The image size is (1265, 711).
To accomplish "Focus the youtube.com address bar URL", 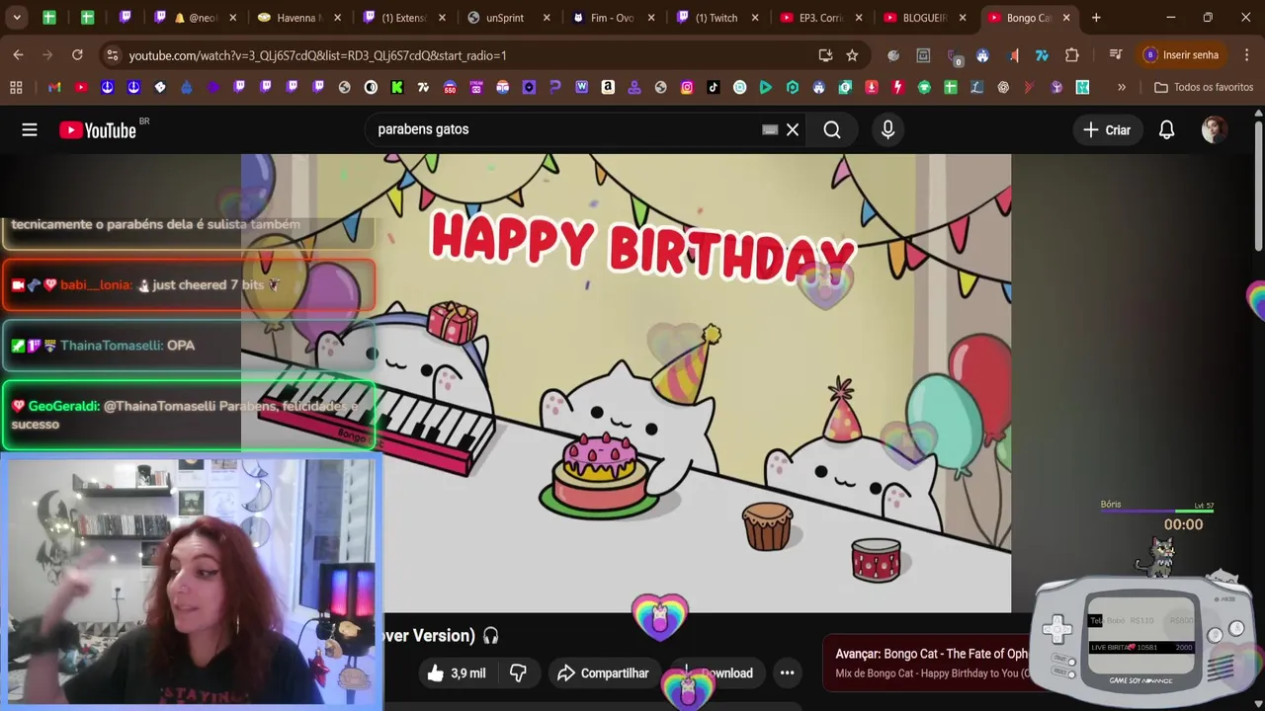I will [317, 55].
